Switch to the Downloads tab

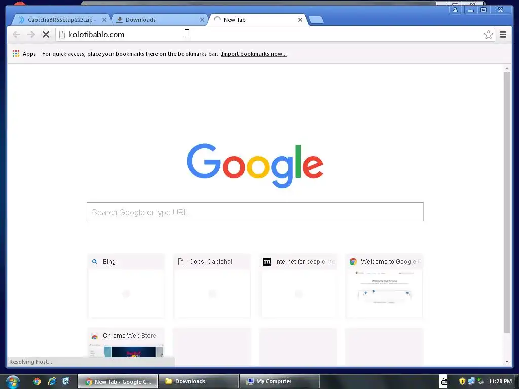[x=159, y=20]
